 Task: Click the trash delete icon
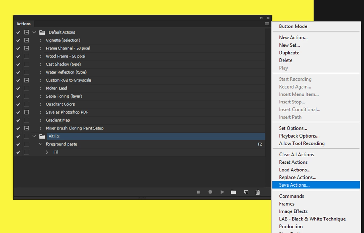[258, 192]
